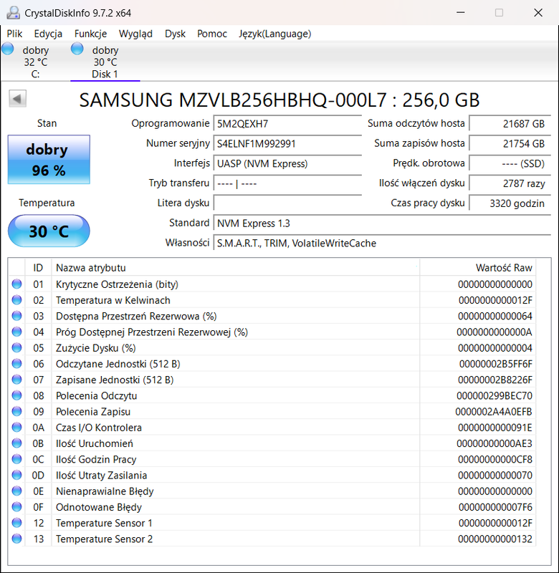The width and height of the screenshot is (559, 573).
Task: Click status orb for Temperature Sensor 1 row
Action: click(x=16, y=523)
